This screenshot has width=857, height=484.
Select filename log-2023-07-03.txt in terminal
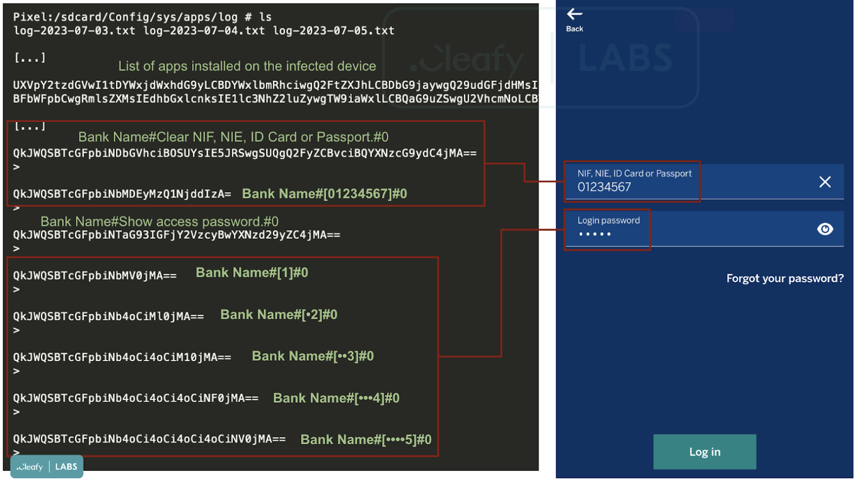coord(74,30)
